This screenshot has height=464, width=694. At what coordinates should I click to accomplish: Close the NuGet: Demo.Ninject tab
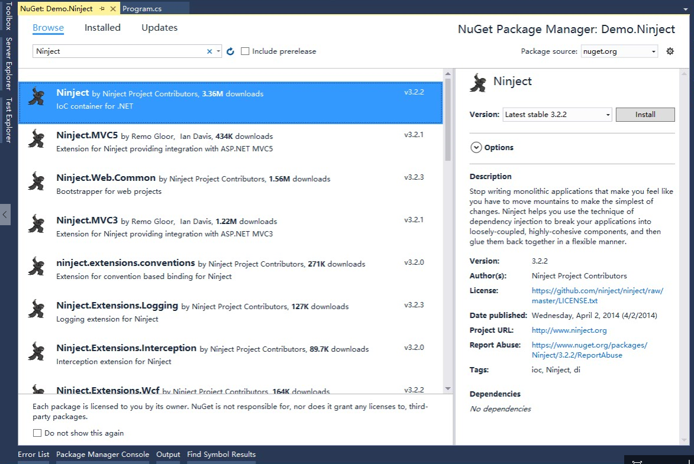coord(113,8)
